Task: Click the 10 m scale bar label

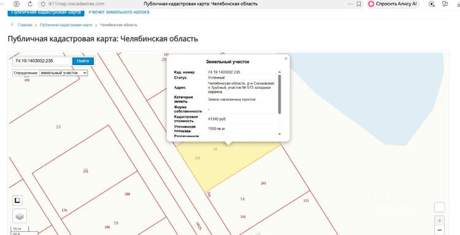Action: [17, 229]
